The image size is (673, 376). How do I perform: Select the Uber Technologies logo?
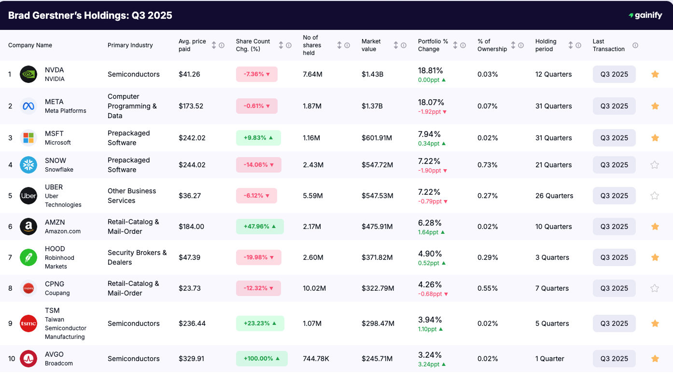point(28,195)
